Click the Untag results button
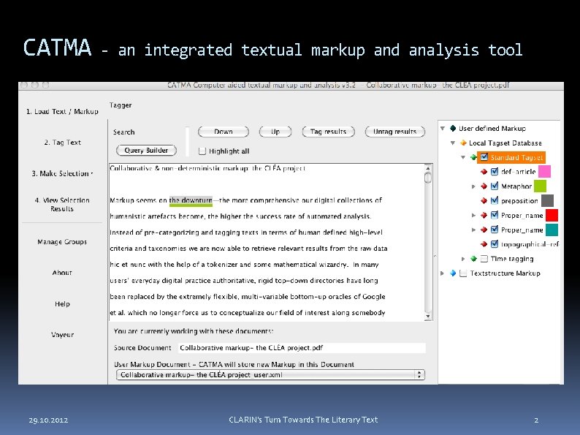Screen dimensions: 580x435 tap(394, 132)
